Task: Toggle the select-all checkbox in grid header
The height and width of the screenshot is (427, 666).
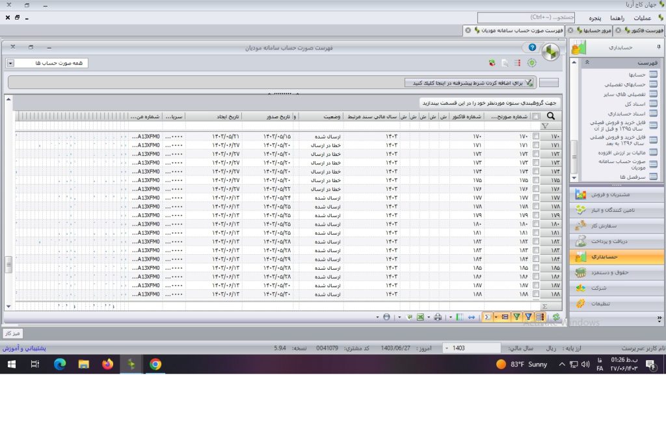Action: (535, 117)
